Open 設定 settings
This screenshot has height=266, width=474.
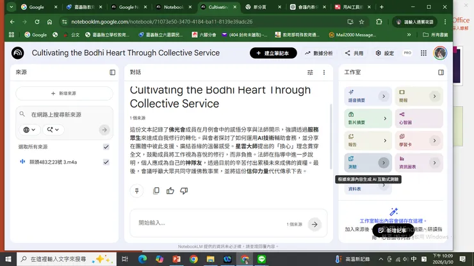point(384,53)
